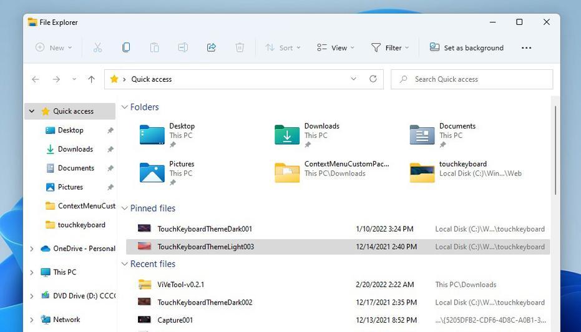Open the Documents folder tile

pyautogui.click(x=443, y=135)
